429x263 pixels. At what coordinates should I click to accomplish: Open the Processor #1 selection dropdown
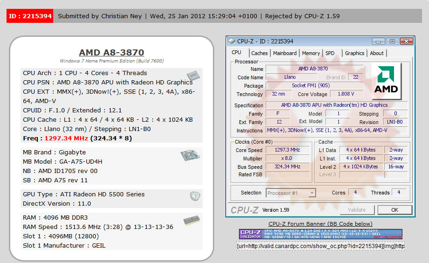[x=291, y=193]
